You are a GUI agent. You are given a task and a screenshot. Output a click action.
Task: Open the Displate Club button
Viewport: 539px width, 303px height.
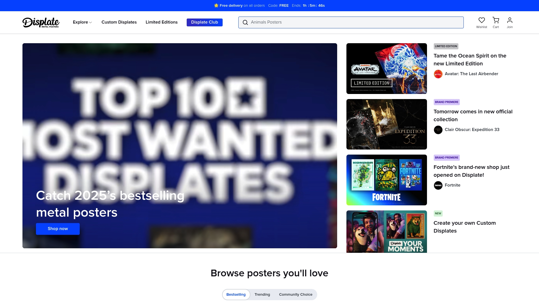point(205,22)
